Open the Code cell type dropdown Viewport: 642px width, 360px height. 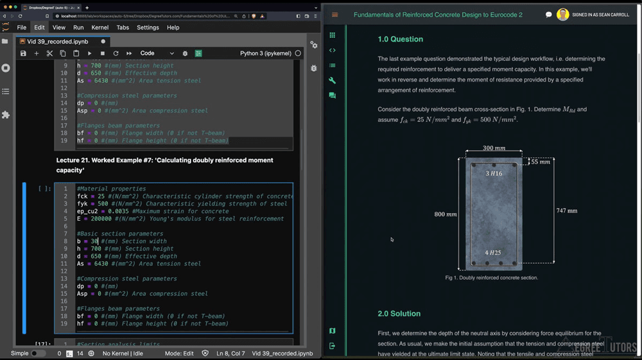click(157, 53)
